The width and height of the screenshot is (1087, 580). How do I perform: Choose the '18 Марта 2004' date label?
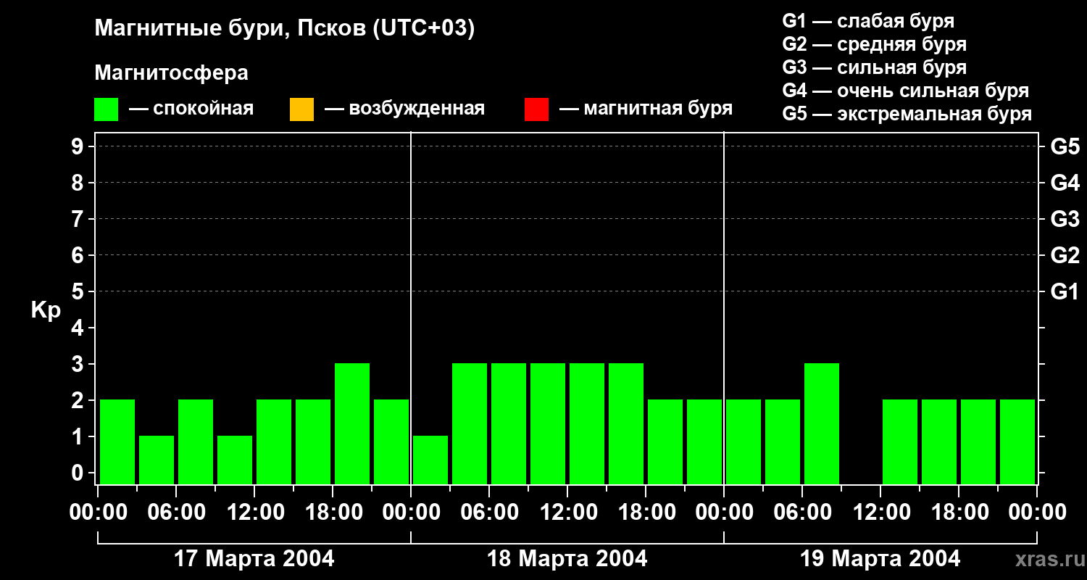click(567, 559)
